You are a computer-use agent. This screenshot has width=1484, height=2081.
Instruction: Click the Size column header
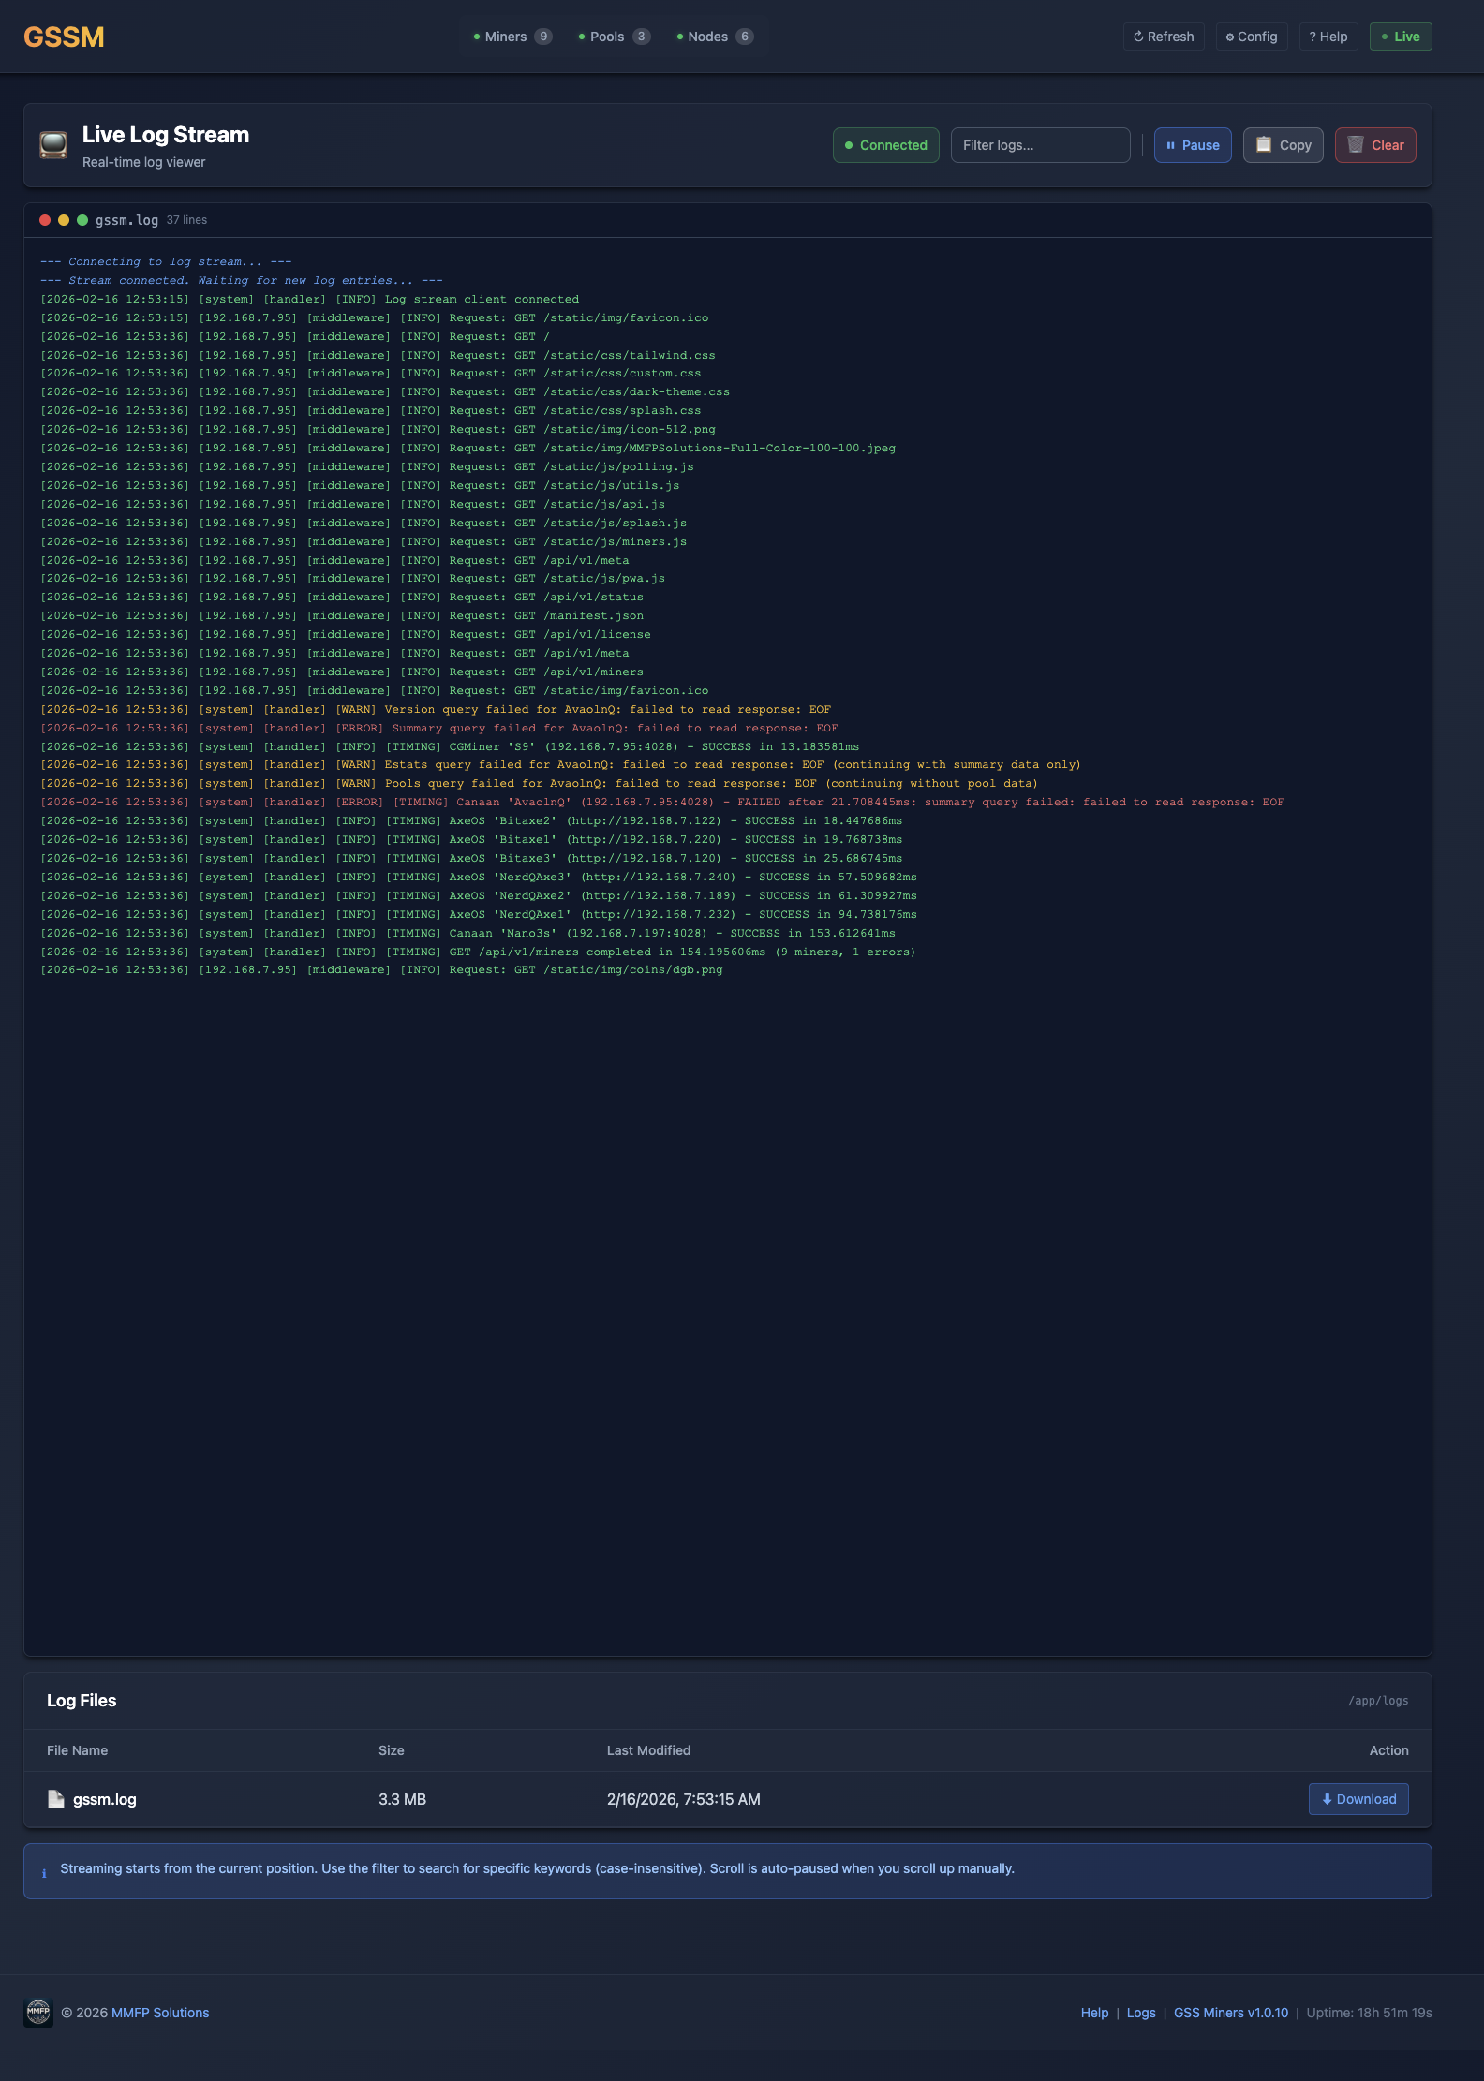pos(392,1750)
